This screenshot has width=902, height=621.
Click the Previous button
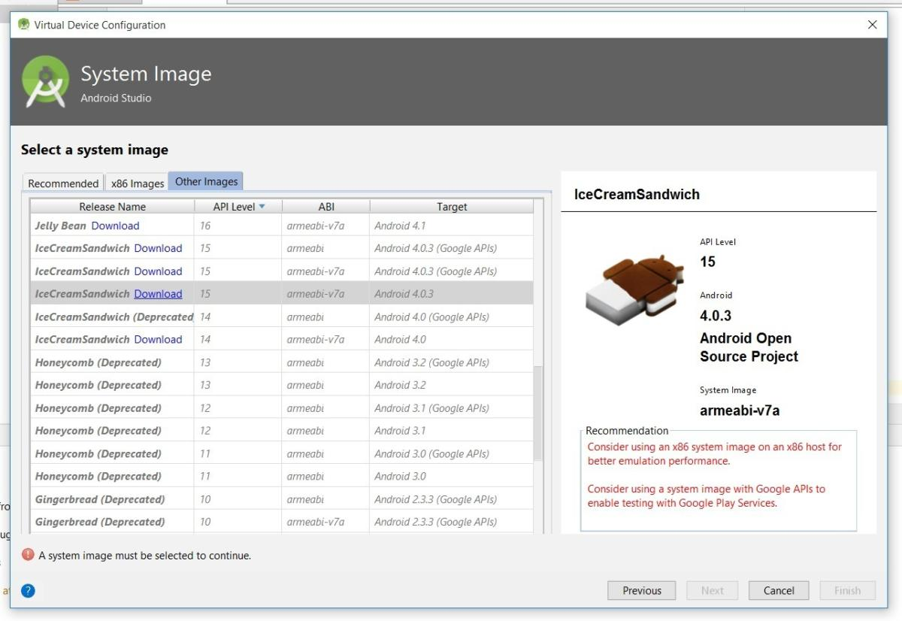(x=642, y=590)
